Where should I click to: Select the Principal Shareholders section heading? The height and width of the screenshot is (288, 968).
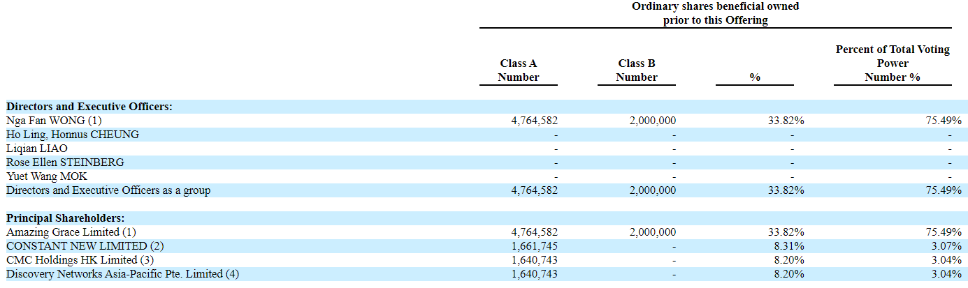tap(66, 218)
